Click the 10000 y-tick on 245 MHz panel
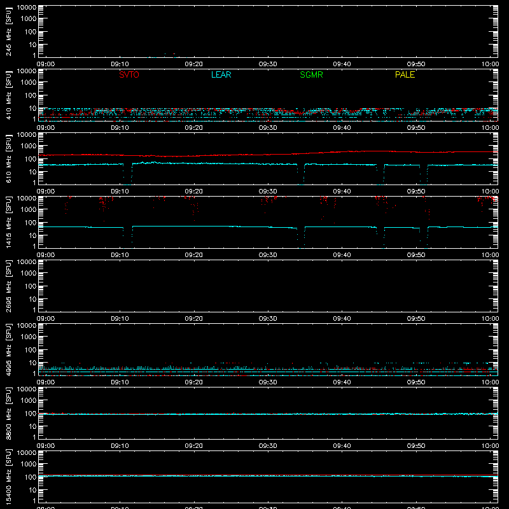This screenshot has height=509, width=509. coord(27,8)
